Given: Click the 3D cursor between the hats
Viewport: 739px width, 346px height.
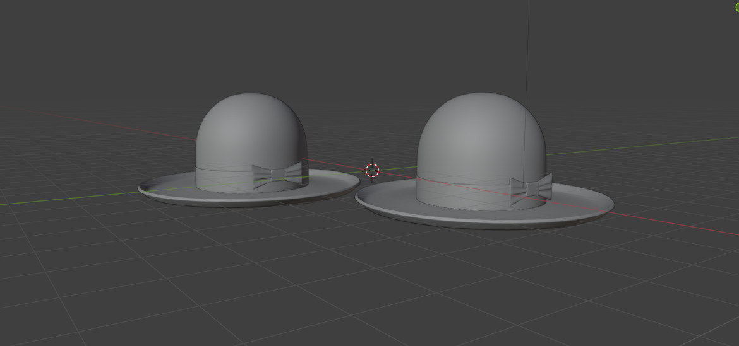Looking at the screenshot, I should (x=372, y=170).
